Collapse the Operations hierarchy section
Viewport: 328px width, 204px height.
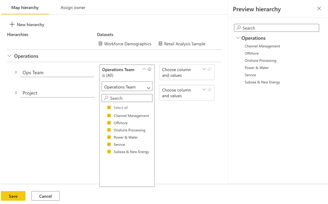(x=9, y=56)
